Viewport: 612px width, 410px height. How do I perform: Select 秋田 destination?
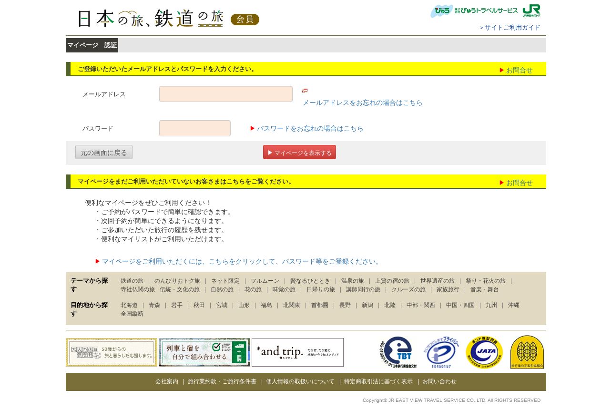point(199,305)
